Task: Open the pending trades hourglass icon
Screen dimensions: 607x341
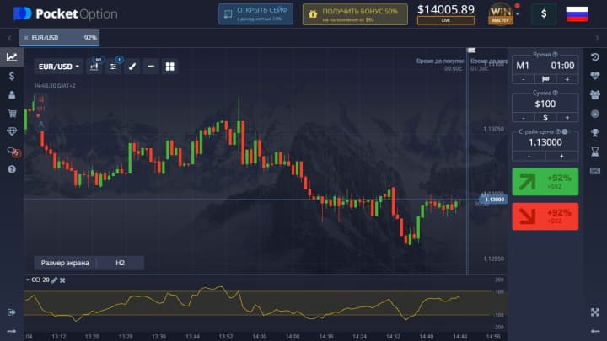Action: [595, 152]
